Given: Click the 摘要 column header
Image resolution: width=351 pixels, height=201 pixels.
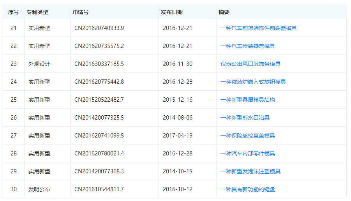Looking at the screenshot, I should (x=224, y=12).
